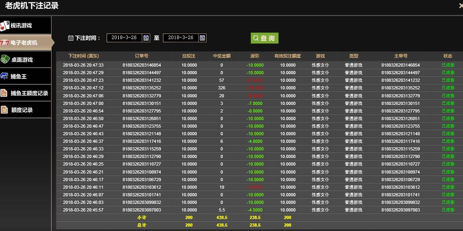
Task: Click the playing cards icon for 视讯游戏
Action: (5, 26)
